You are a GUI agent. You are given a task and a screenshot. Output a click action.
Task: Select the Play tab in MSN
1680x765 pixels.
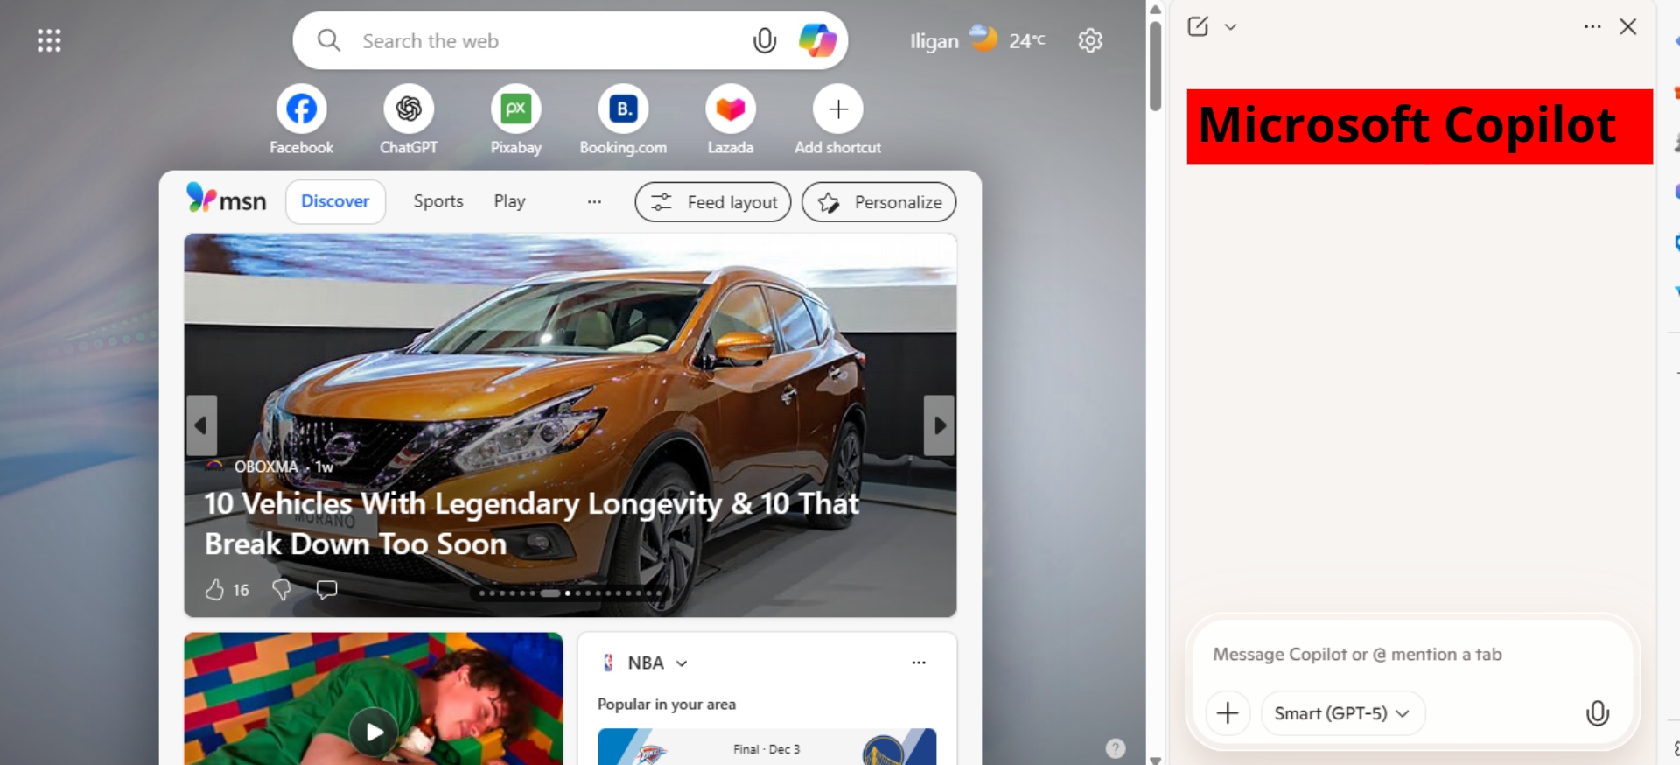click(x=509, y=201)
